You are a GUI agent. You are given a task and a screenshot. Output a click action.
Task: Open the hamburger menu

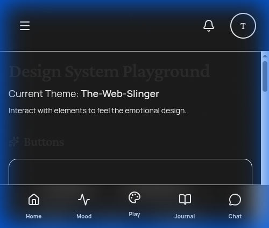tap(25, 26)
